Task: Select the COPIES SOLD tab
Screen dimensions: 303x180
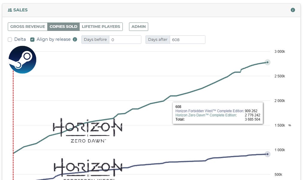Action: pos(63,26)
